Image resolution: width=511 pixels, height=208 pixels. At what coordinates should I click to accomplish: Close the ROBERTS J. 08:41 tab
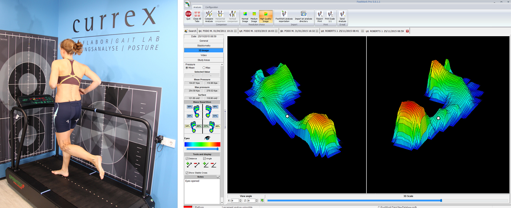pyautogui.click(x=363, y=31)
